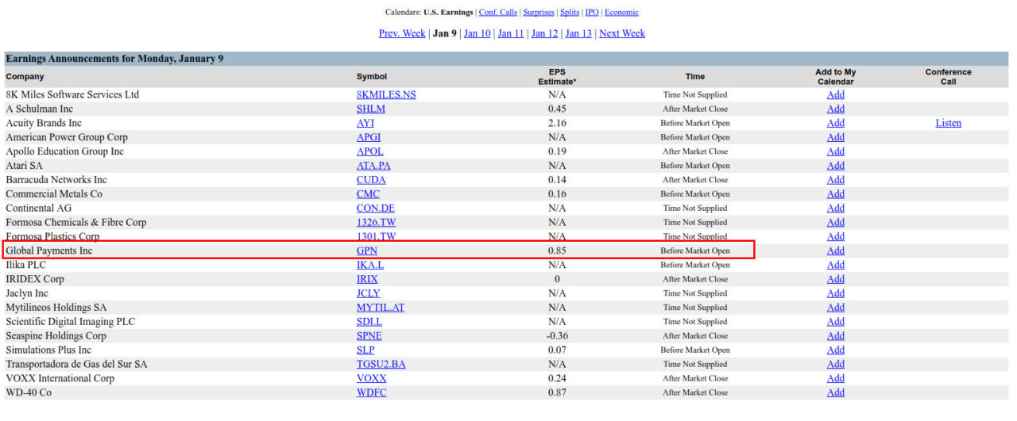Open the WDFC symbol link
The width and height of the screenshot is (1017, 421).
coord(372,393)
